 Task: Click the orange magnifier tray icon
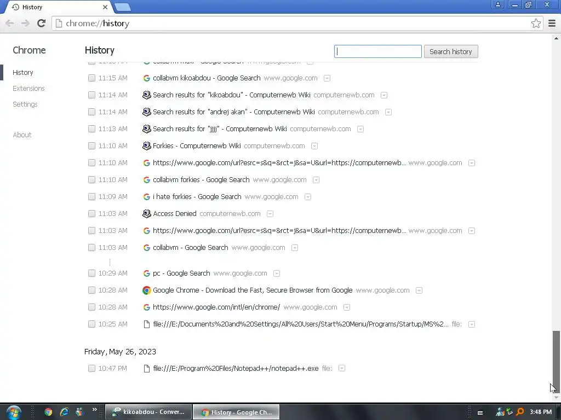[x=520, y=412]
